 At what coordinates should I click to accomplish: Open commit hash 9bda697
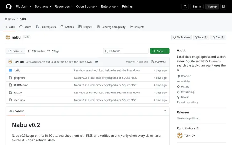(x=130, y=62)
